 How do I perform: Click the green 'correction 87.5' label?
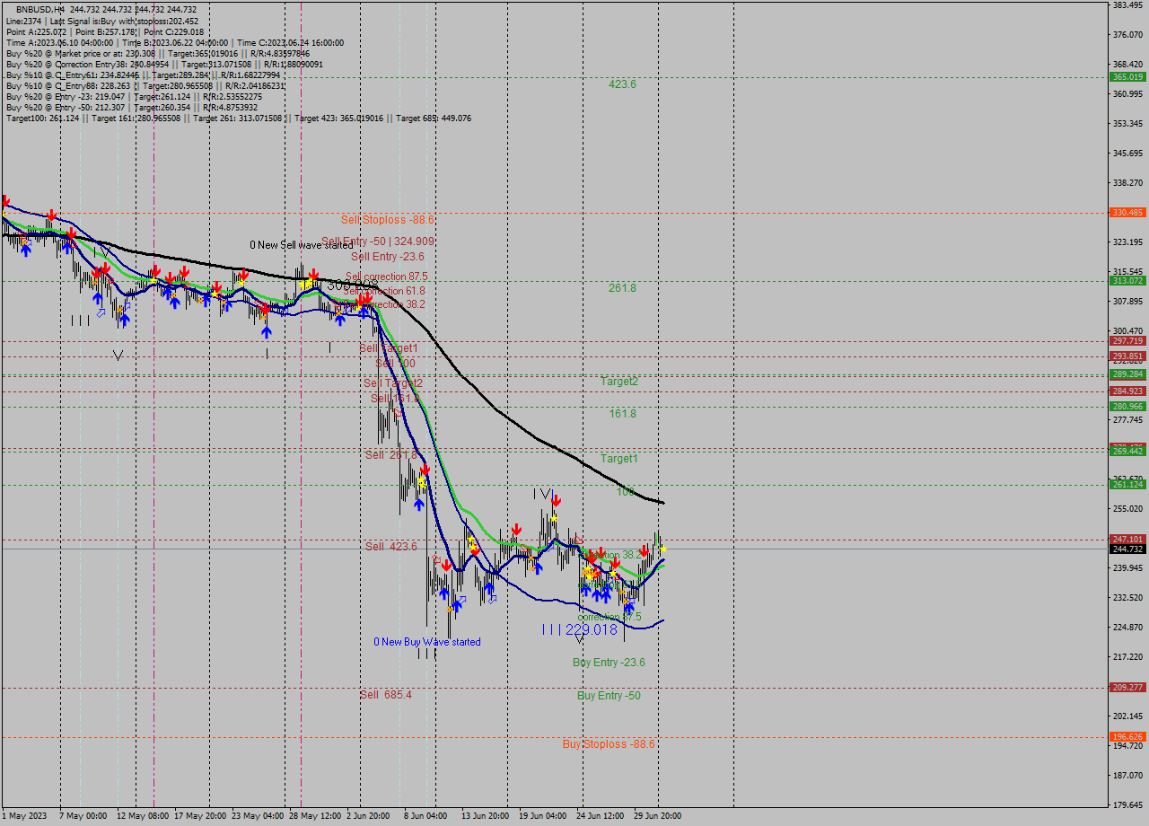610,617
